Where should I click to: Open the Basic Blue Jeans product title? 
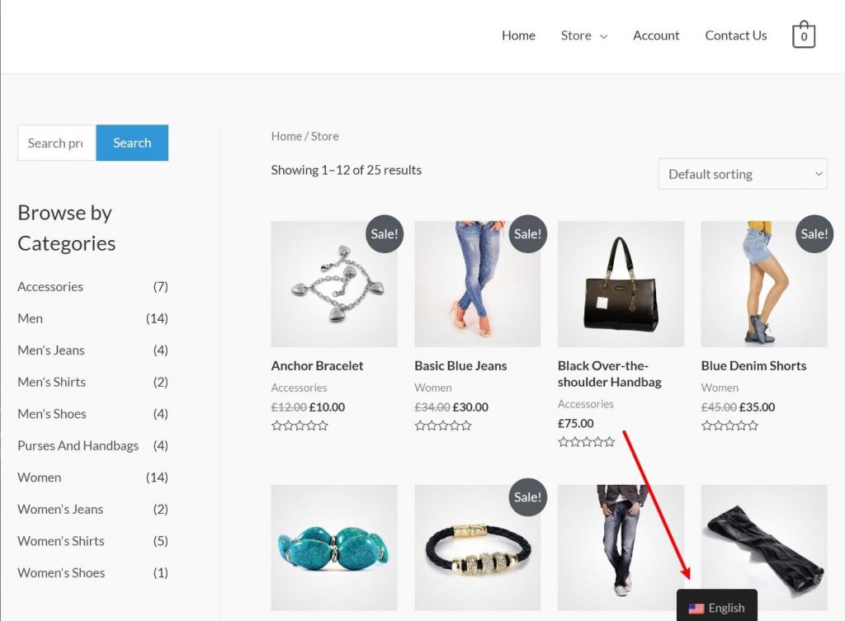click(x=460, y=365)
